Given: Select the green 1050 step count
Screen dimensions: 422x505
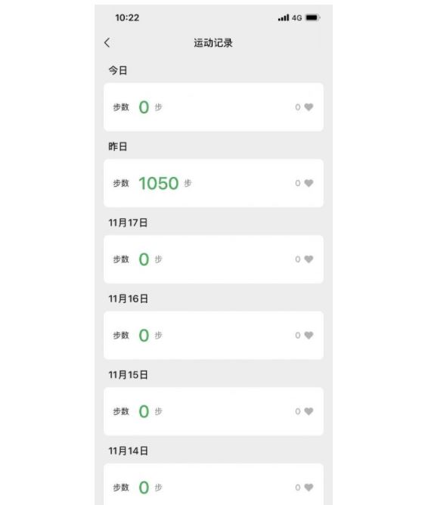Looking at the screenshot, I should coord(159,183).
